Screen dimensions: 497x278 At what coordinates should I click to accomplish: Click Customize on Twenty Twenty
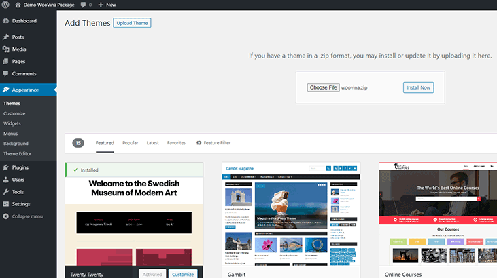[x=183, y=274]
